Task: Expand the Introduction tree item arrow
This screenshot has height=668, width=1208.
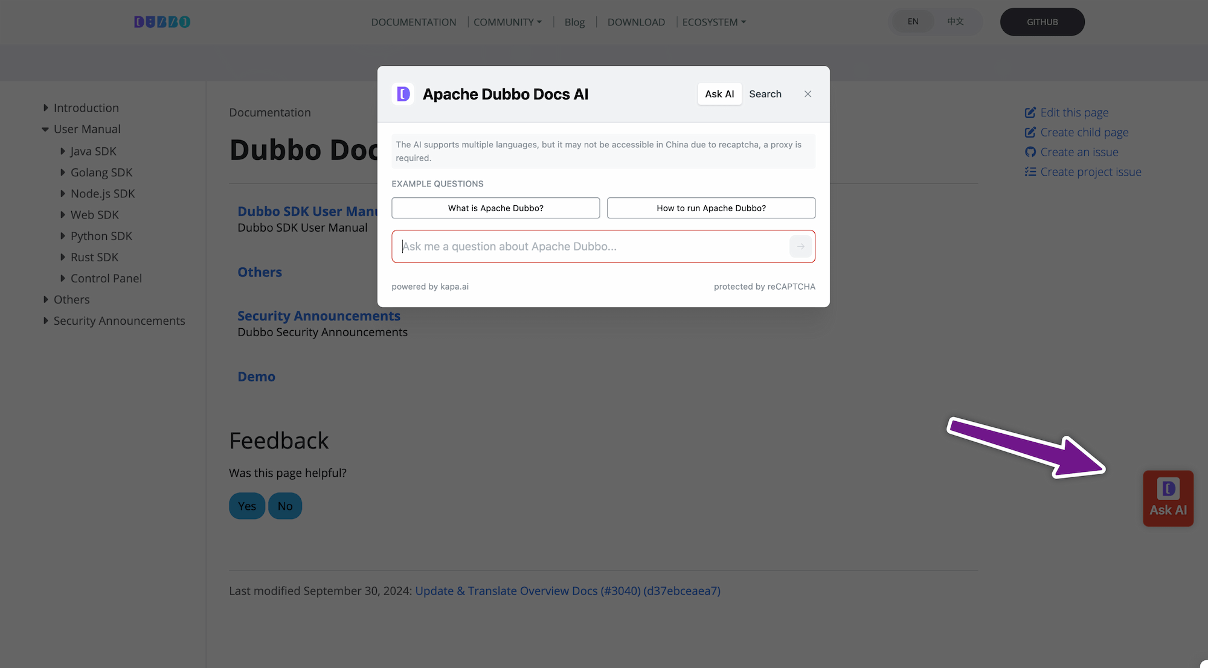Action: coord(45,108)
